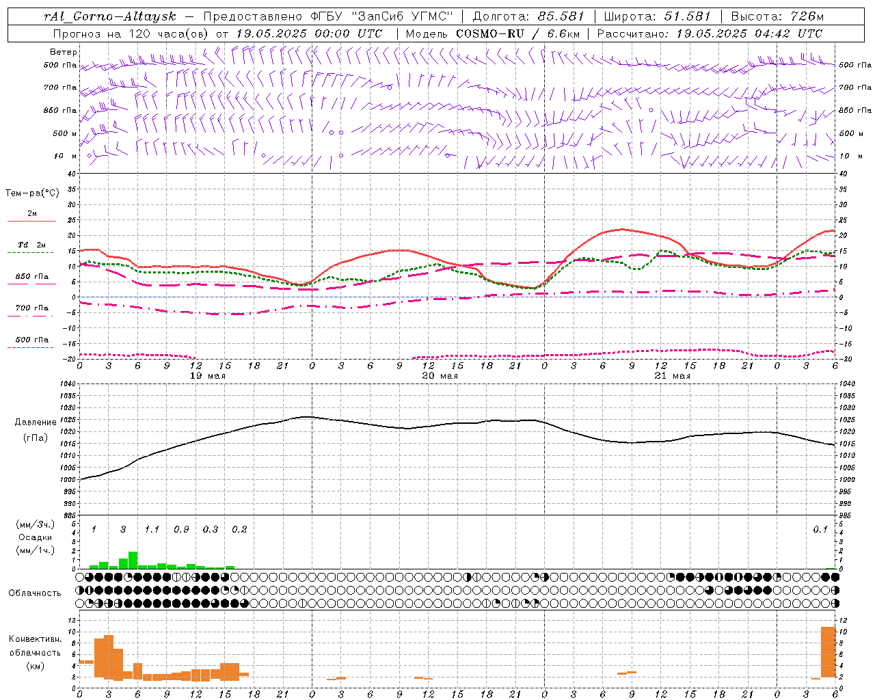Click the tall orange convective bar at the chart end
Screen dimensions: 875x700
(829, 652)
